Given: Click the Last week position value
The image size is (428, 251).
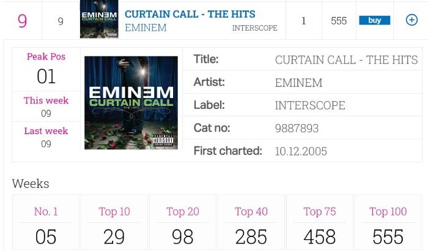Looking at the screenshot, I should click(x=46, y=144).
